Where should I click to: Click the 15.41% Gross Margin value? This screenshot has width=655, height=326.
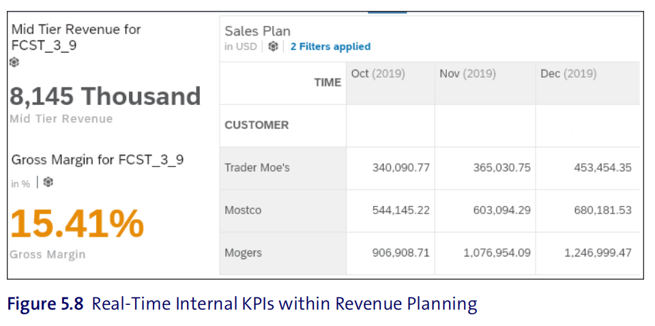[x=77, y=224]
